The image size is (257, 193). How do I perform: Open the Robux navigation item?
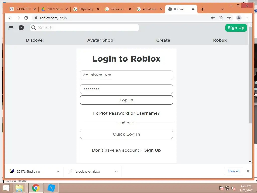220,40
